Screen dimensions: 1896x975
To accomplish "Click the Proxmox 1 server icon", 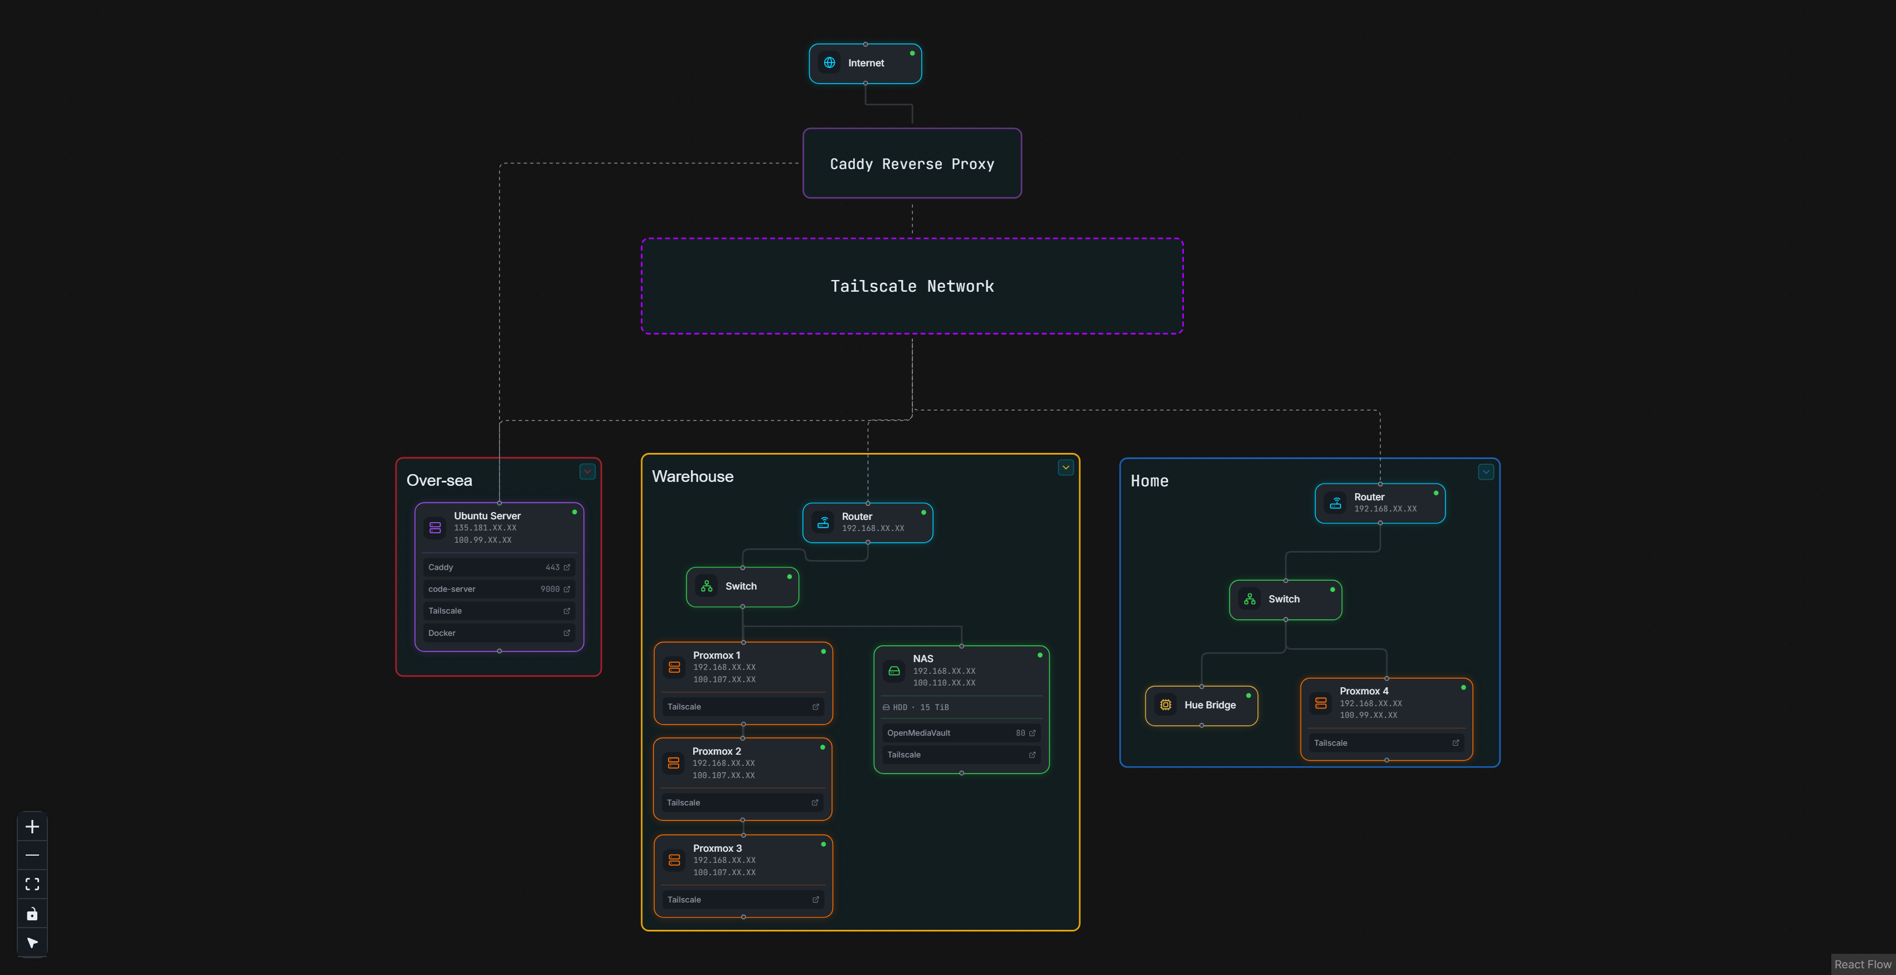I will (x=674, y=667).
